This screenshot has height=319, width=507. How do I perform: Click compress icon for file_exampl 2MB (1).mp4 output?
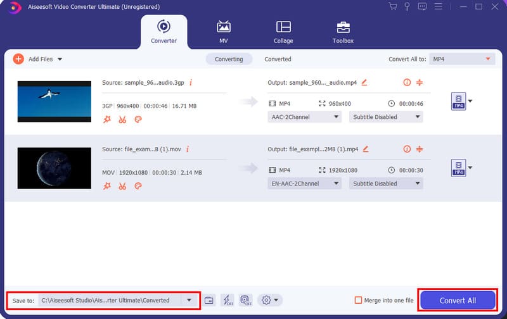tap(420, 149)
